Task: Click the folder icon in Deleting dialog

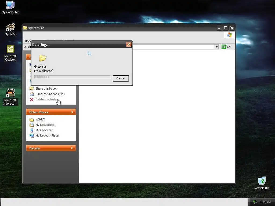Action: coord(43,58)
